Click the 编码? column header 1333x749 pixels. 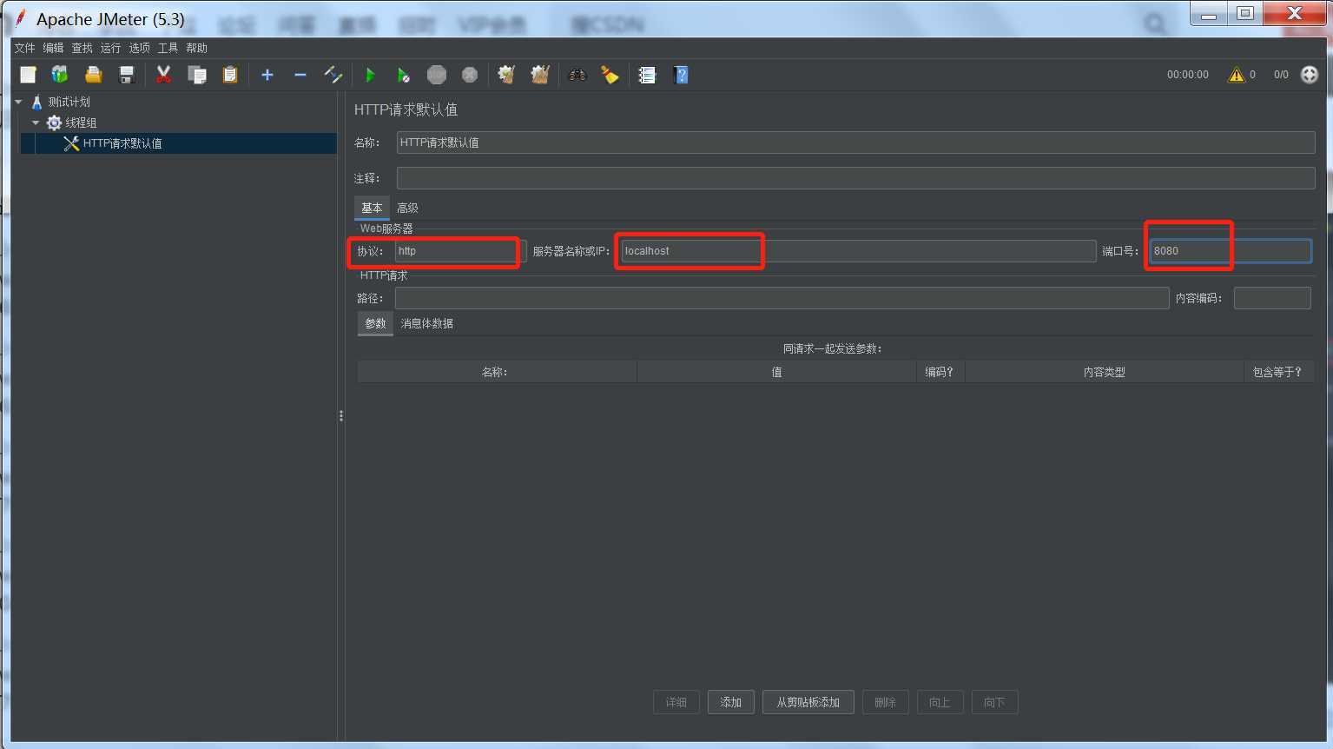pyautogui.click(x=940, y=372)
